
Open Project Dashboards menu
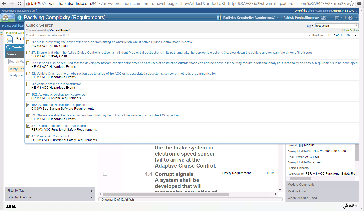click(x=13, y=26)
